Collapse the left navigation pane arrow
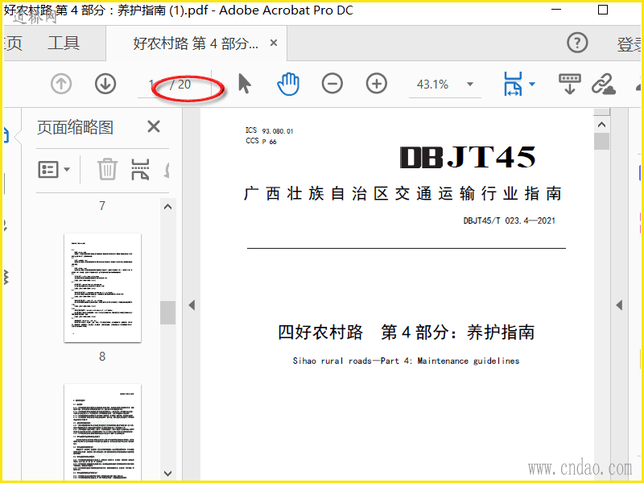This screenshot has height=483, width=644. pyautogui.click(x=192, y=305)
